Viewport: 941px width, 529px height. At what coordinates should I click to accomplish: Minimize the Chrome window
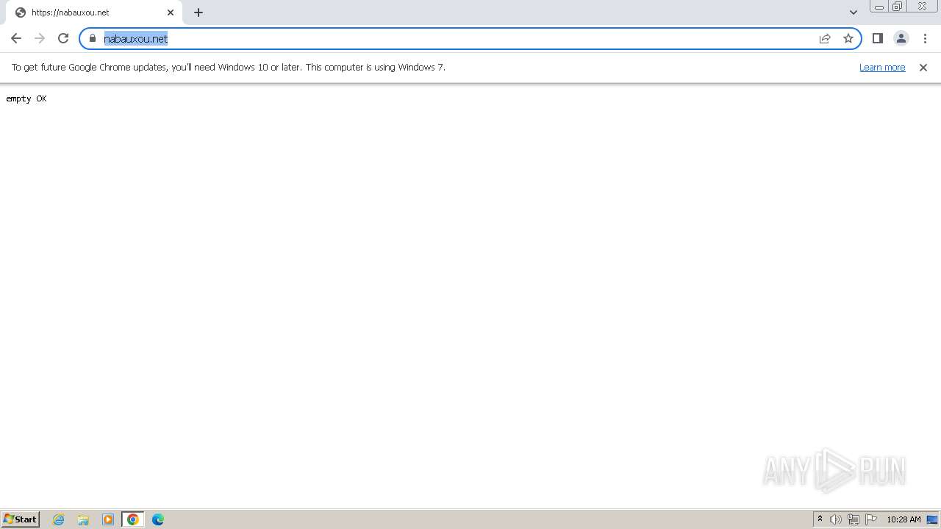[879, 7]
